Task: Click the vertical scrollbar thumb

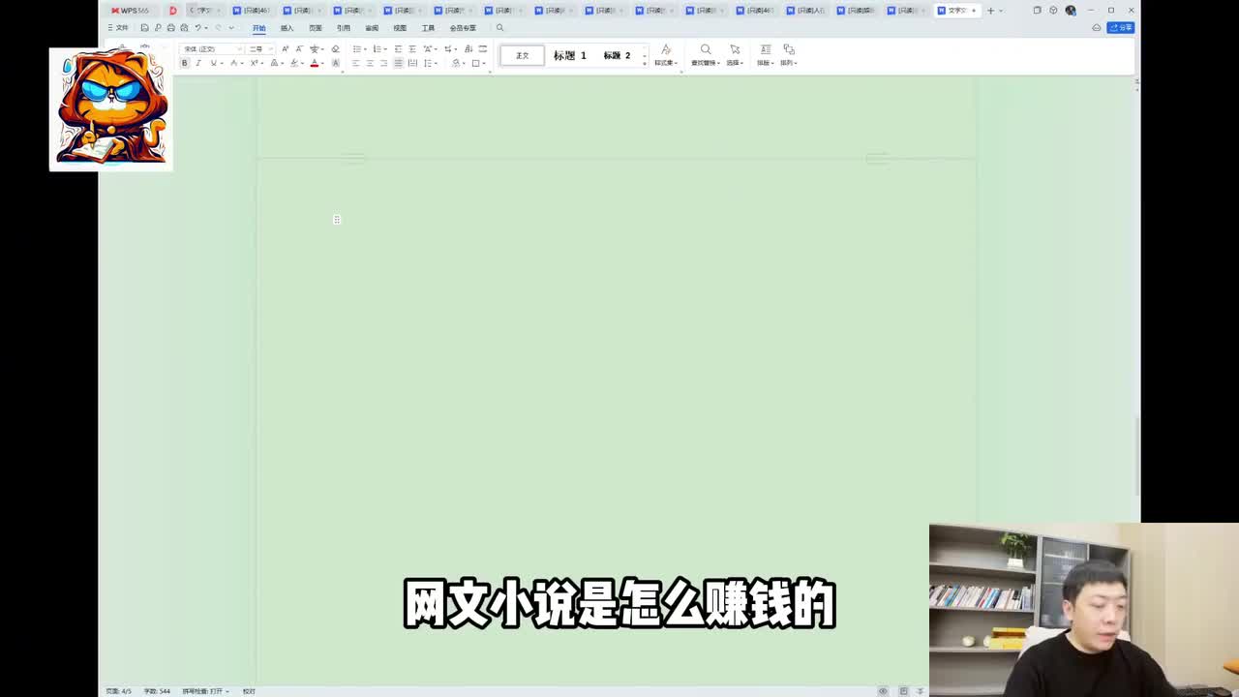Action: (1137, 455)
